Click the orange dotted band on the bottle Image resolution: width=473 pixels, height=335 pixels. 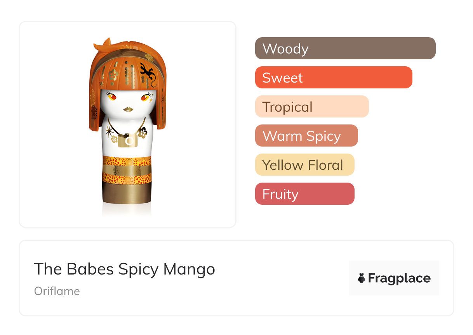(127, 160)
